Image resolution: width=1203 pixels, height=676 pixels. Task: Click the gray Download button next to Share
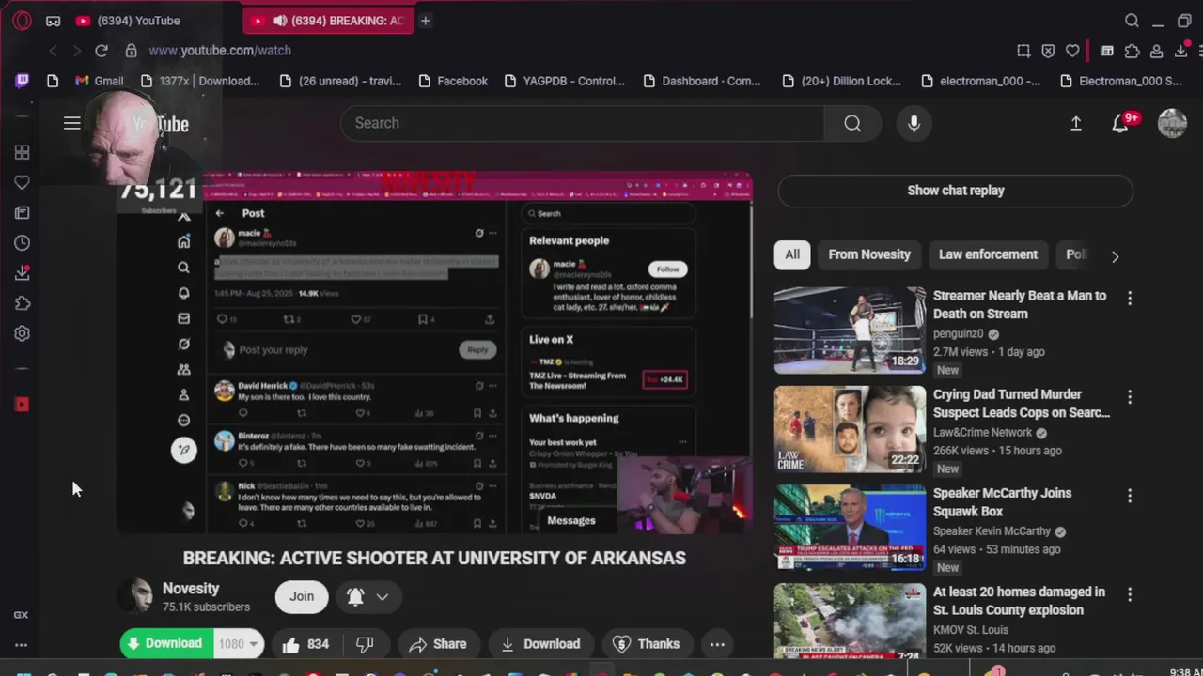tap(540, 644)
